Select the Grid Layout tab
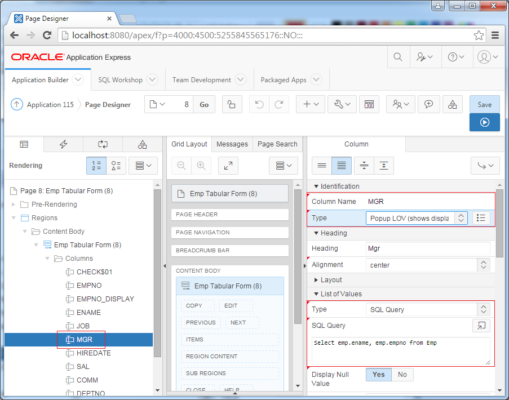509x400 pixels. 189,144
